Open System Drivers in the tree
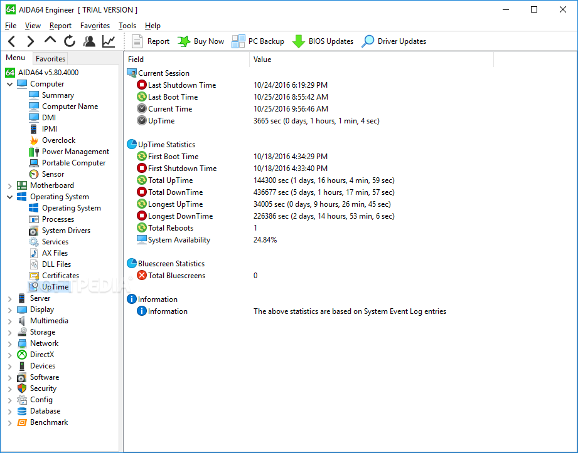 click(x=60, y=231)
